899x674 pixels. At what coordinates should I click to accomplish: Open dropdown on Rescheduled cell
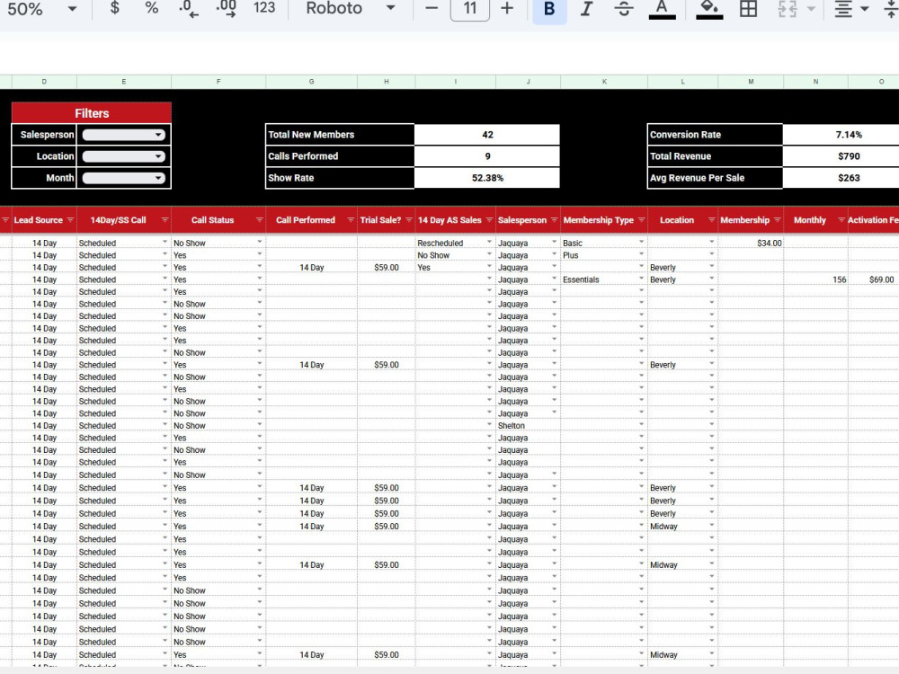(489, 242)
